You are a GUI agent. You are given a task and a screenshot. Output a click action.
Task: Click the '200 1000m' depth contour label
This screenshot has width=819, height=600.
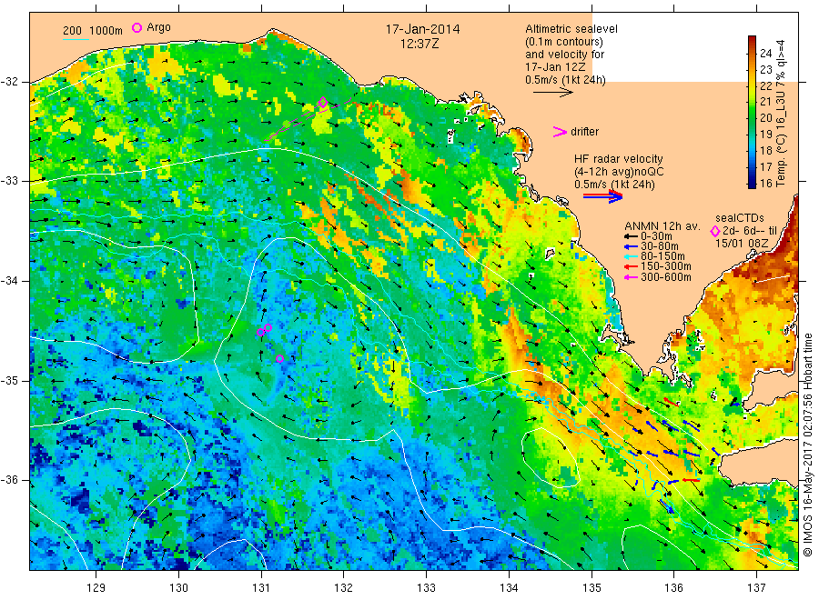tap(93, 31)
